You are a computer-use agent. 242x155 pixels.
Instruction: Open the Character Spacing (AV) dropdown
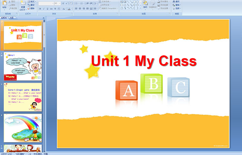pyautogui.click(x=60, y=9)
